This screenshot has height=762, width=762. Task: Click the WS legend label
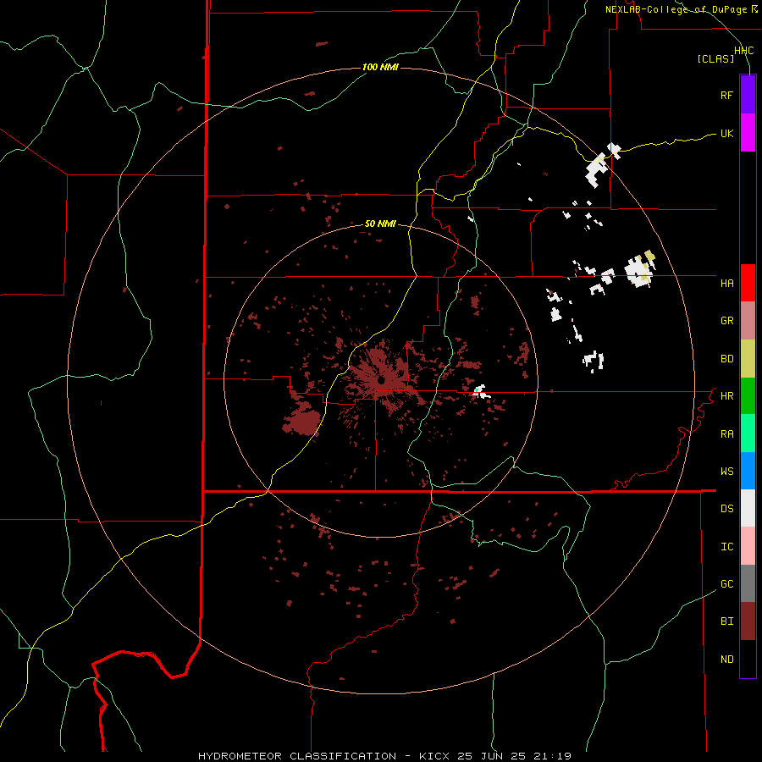click(726, 472)
